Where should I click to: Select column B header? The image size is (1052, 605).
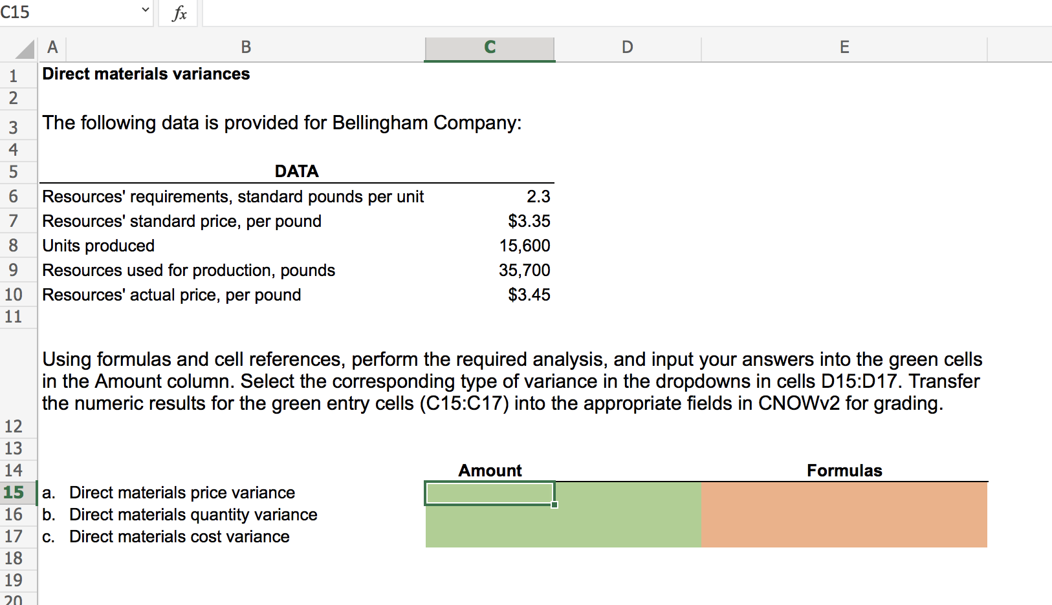[x=246, y=47]
